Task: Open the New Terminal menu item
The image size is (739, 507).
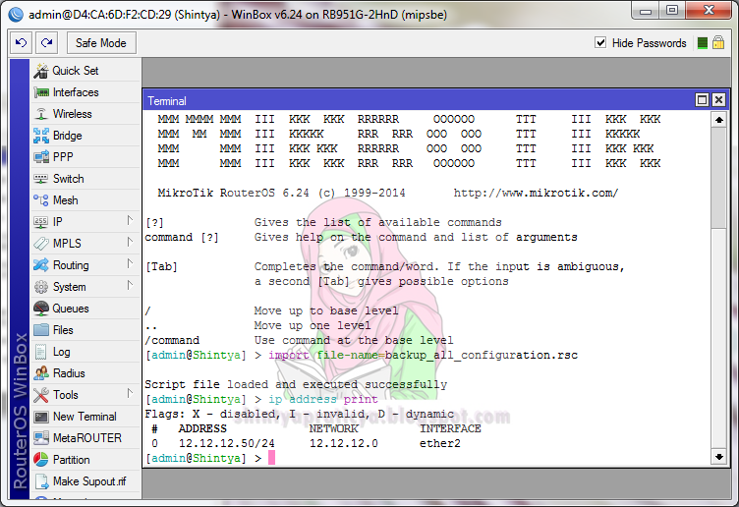Action: click(x=86, y=417)
